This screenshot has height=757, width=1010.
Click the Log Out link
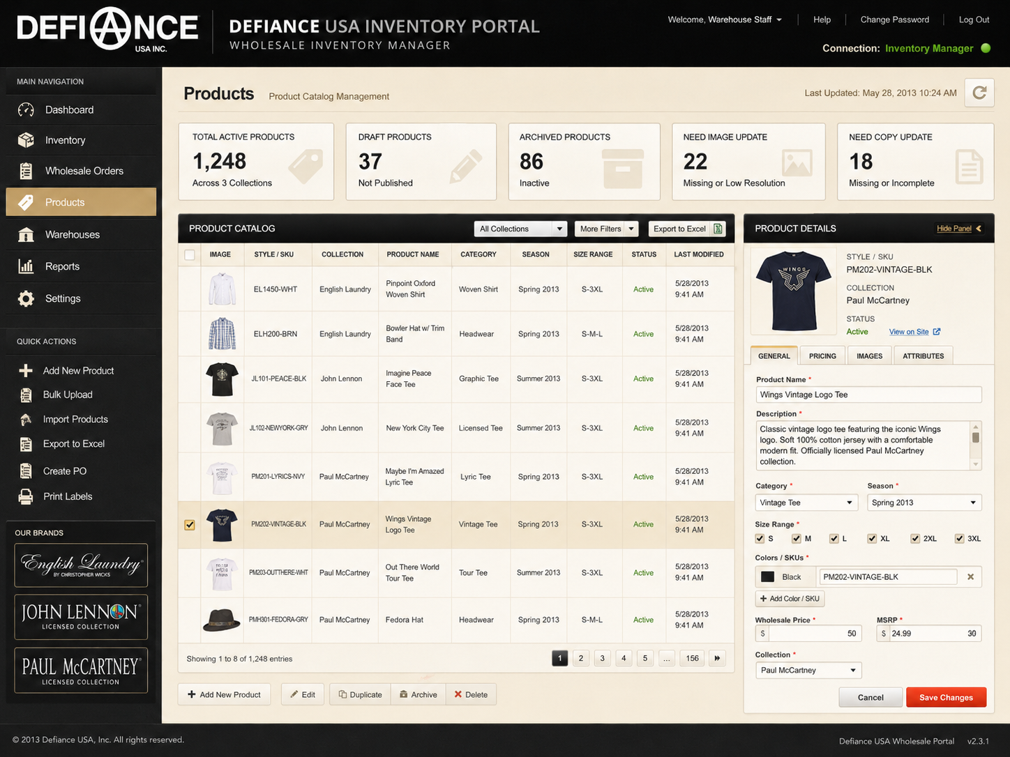974,20
